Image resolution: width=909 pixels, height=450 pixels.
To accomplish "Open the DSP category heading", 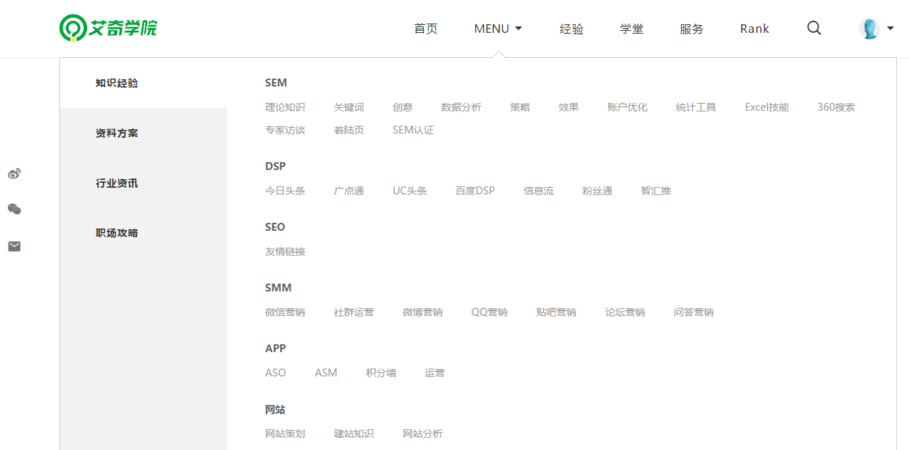I will [275, 166].
